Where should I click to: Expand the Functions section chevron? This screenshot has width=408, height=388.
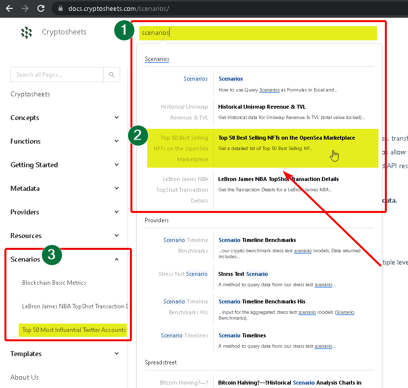coord(116,141)
